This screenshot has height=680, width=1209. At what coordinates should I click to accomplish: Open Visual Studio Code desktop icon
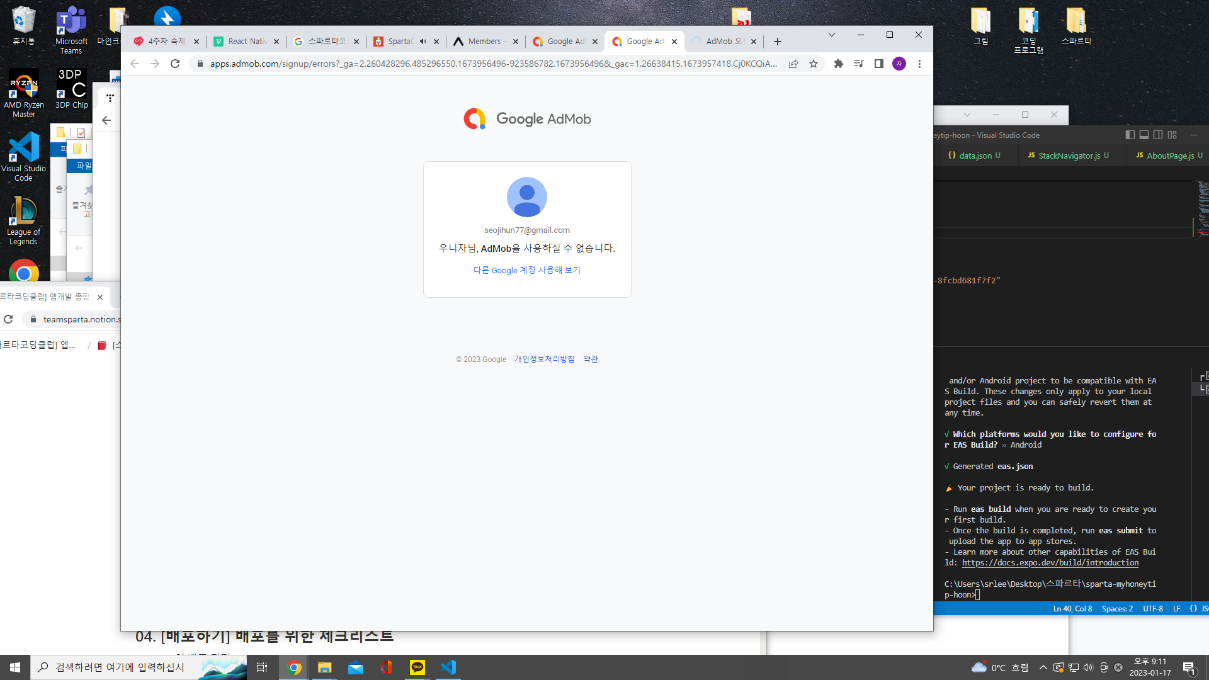(24, 157)
